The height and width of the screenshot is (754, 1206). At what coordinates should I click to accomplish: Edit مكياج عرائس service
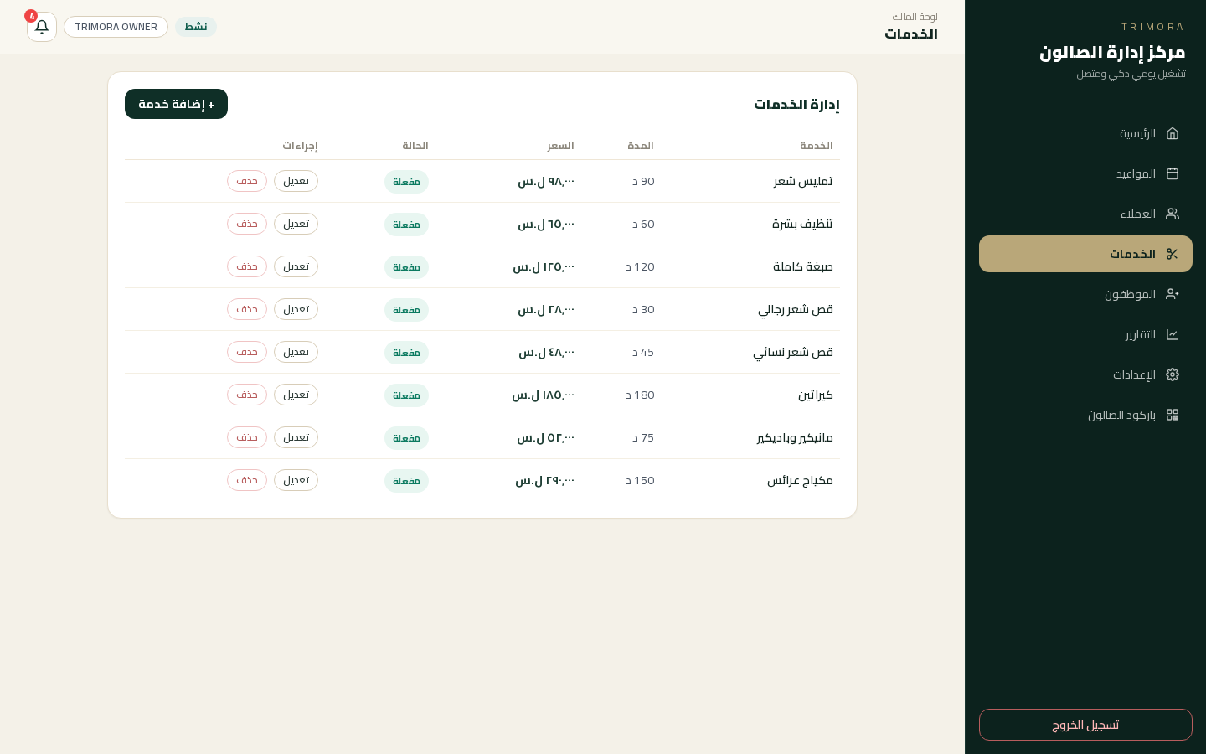(x=296, y=480)
